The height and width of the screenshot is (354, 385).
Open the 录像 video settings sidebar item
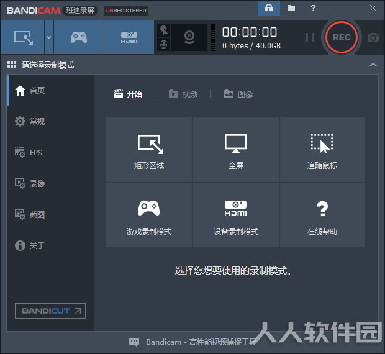point(50,183)
